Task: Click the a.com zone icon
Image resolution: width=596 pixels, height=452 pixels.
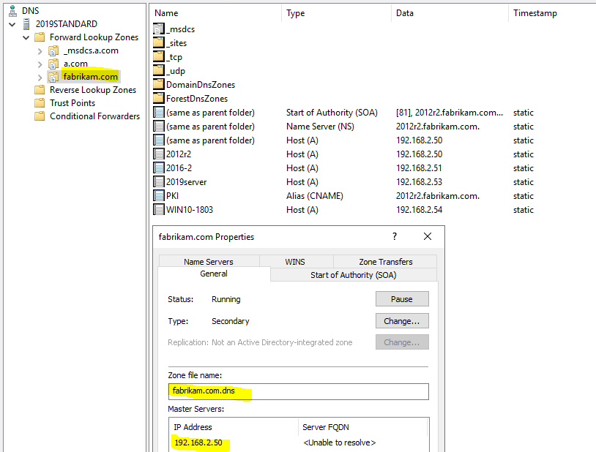Action: pyautogui.click(x=53, y=64)
